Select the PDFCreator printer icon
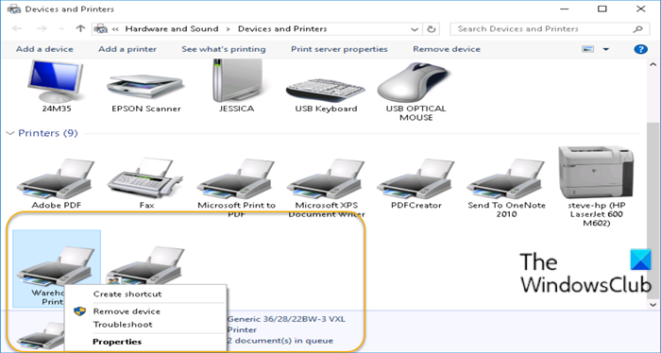Image resolution: width=661 pixels, height=353 pixels. click(x=415, y=178)
